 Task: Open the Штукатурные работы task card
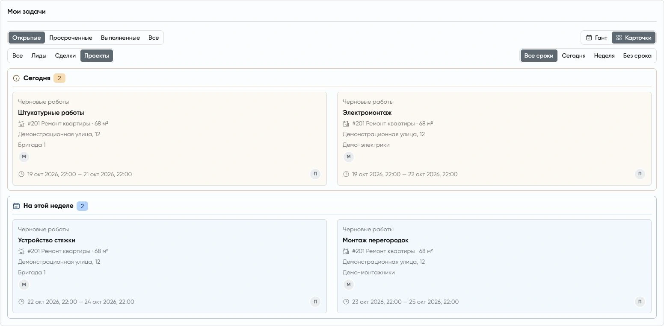pyautogui.click(x=169, y=139)
